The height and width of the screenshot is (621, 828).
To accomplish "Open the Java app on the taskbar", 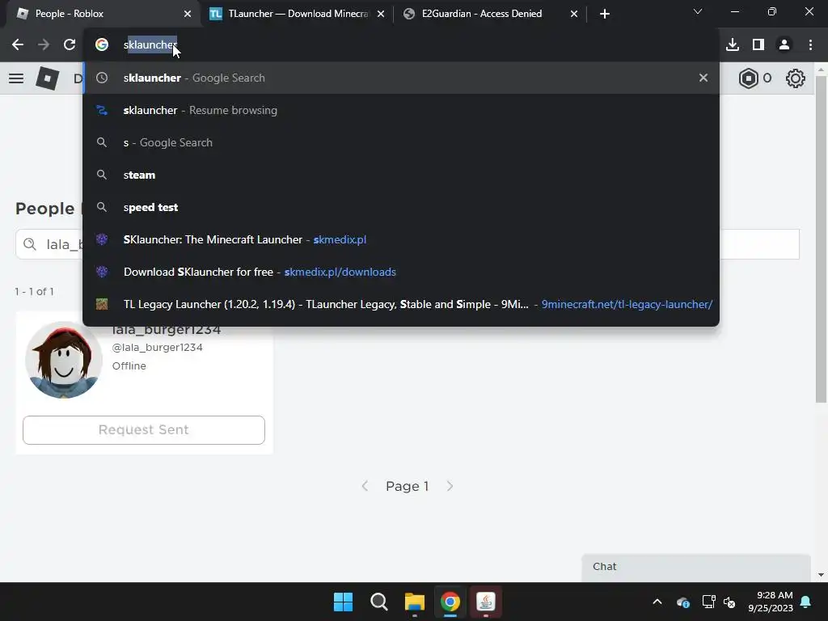I will pyautogui.click(x=486, y=602).
